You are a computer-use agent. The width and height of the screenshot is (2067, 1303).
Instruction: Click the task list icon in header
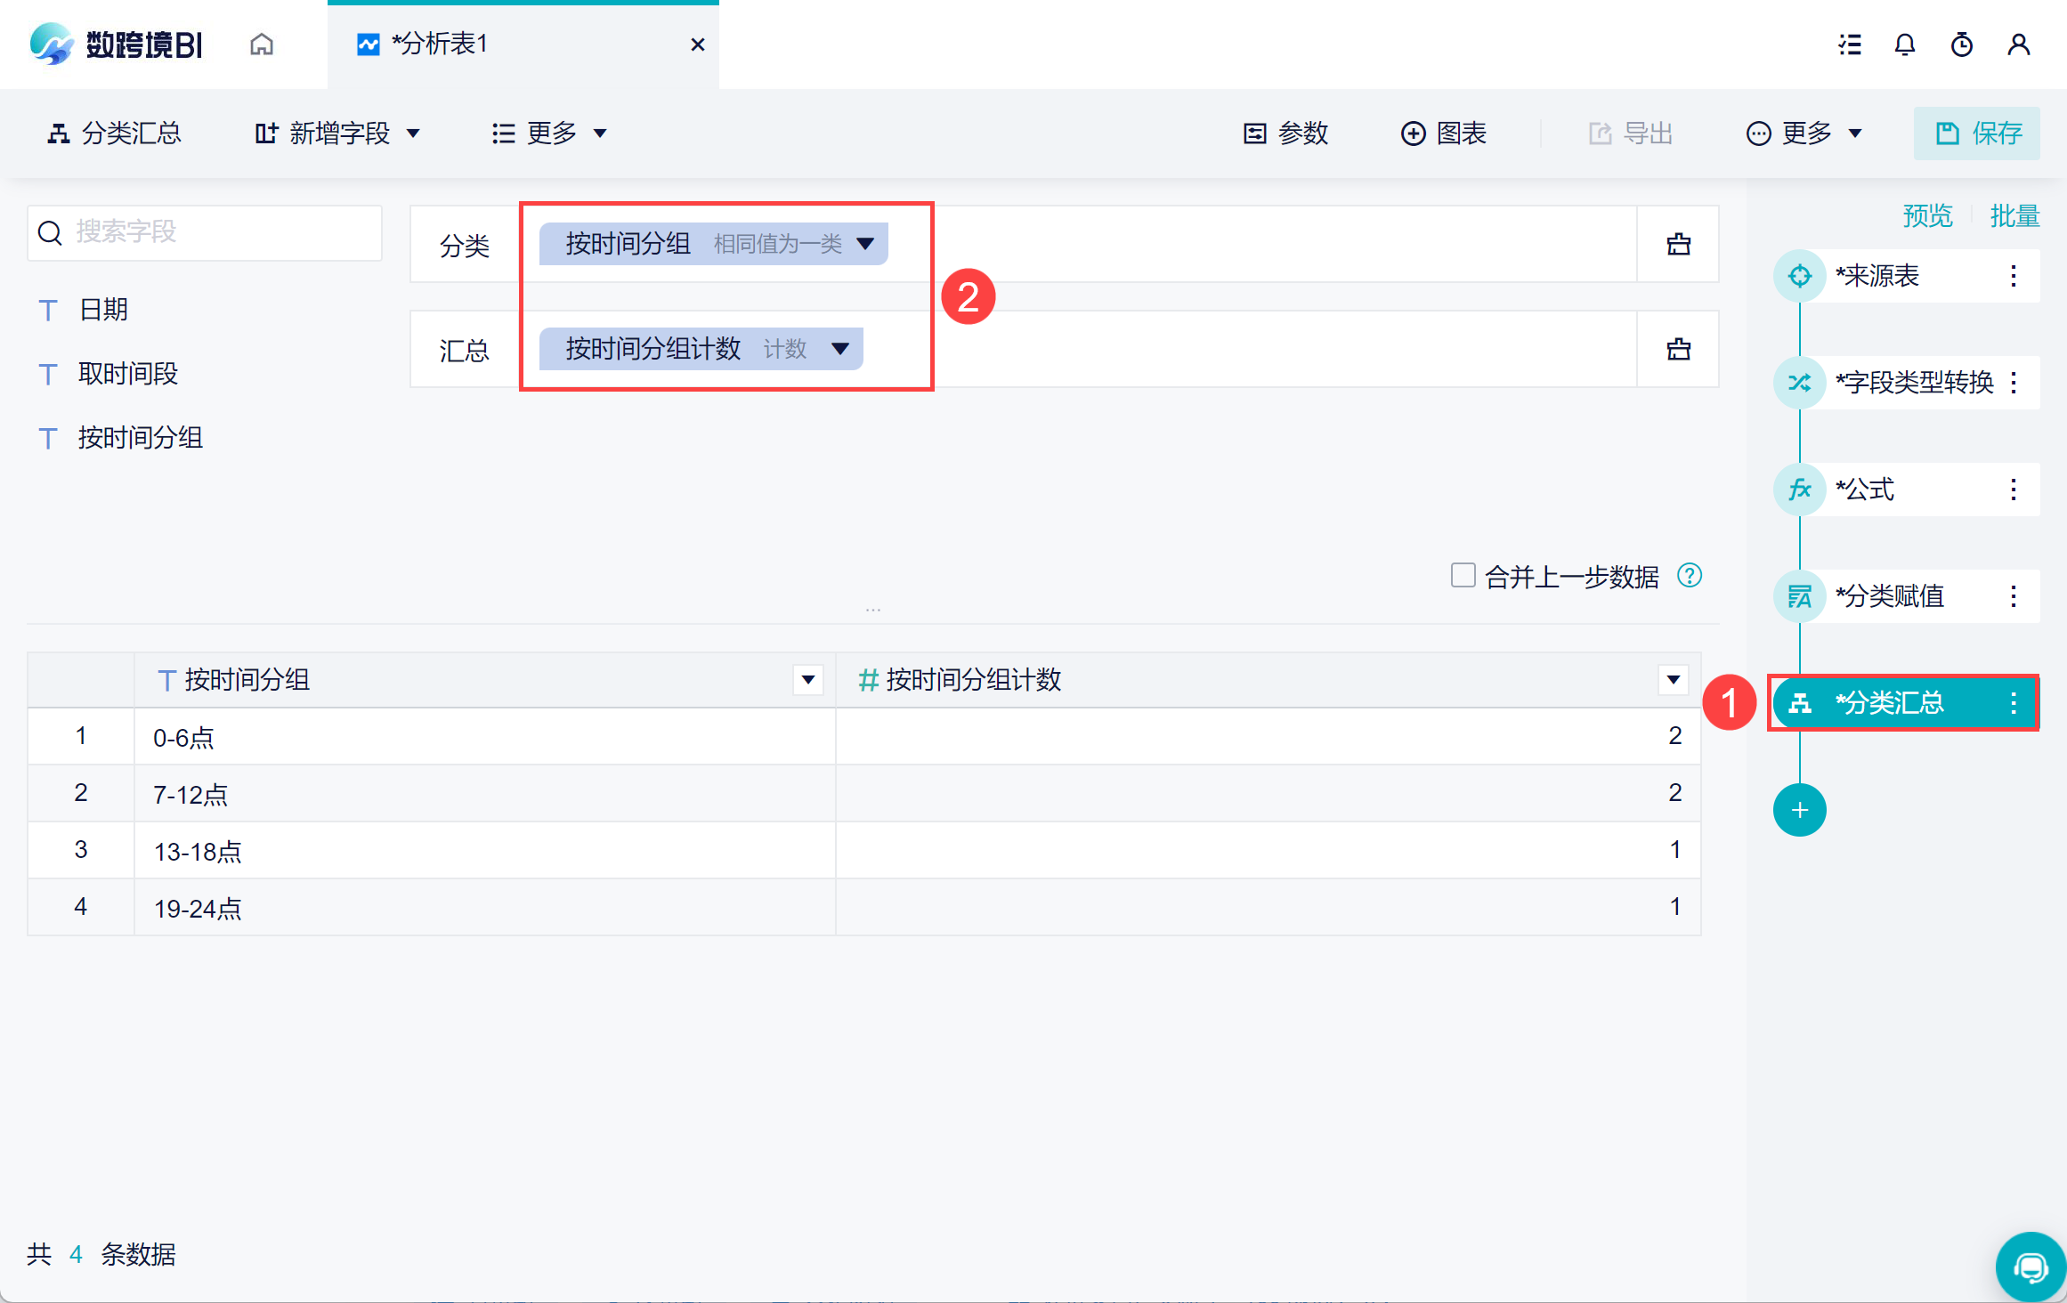[1850, 45]
